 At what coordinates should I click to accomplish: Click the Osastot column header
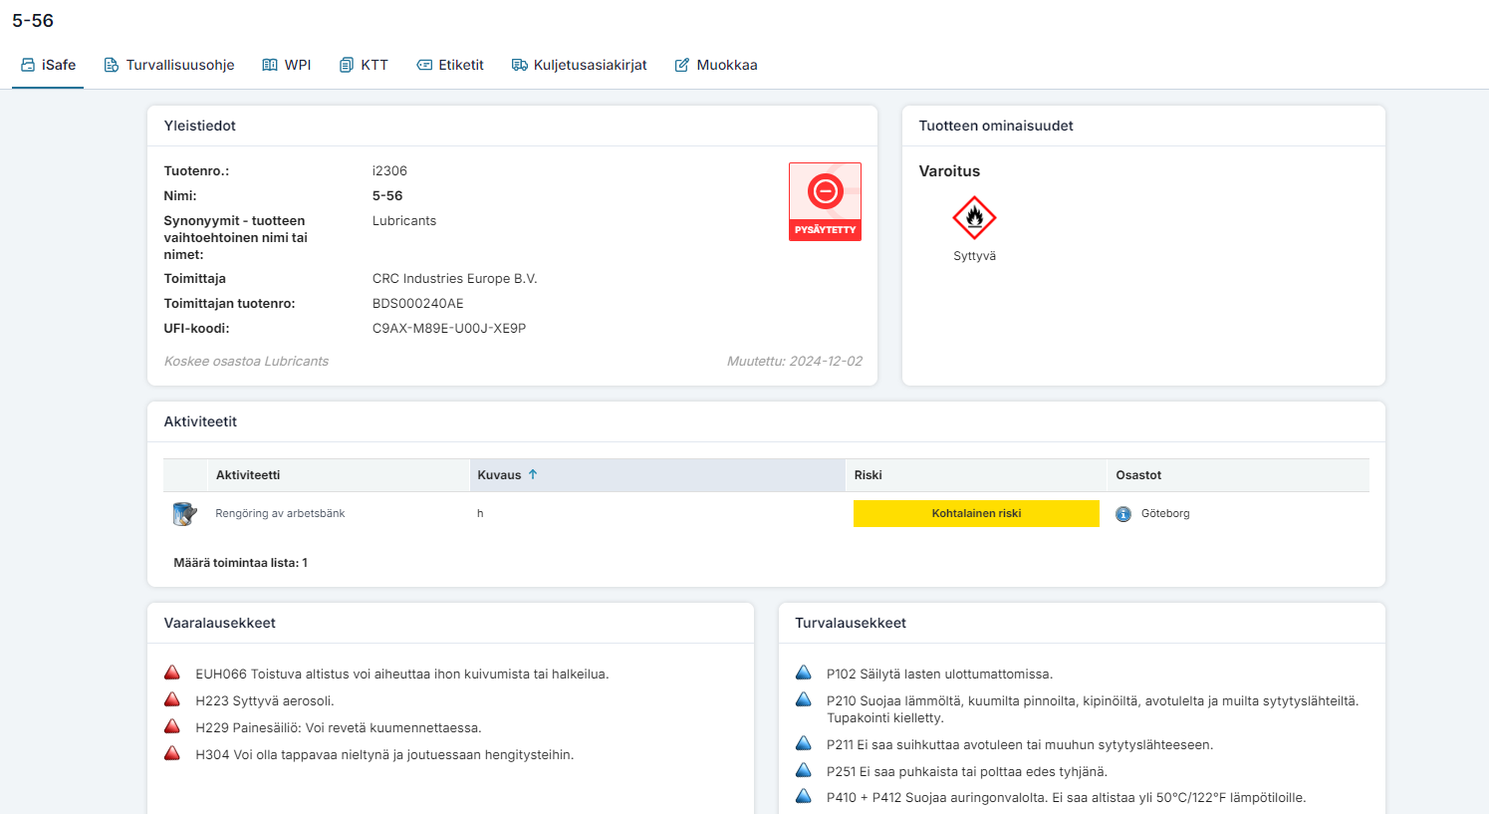point(1238,475)
